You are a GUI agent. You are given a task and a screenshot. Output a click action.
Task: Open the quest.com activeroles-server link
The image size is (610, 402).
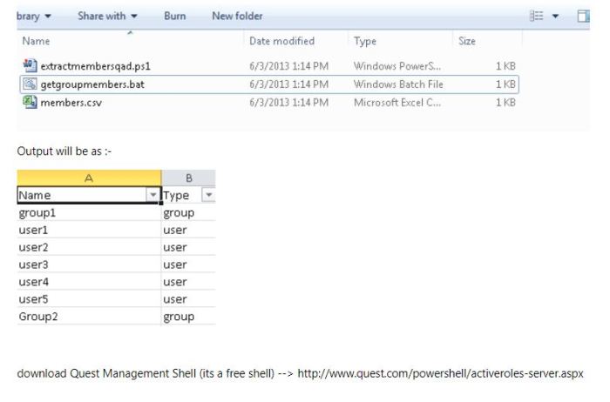pyautogui.click(x=440, y=373)
